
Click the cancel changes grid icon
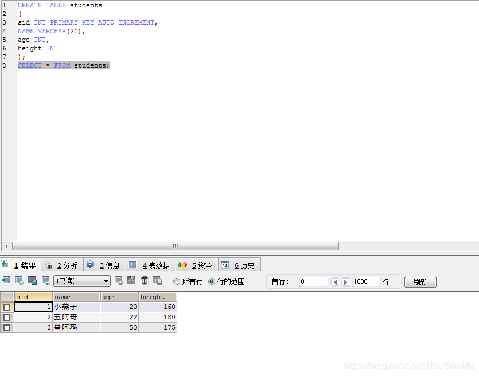(x=158, y=280)
